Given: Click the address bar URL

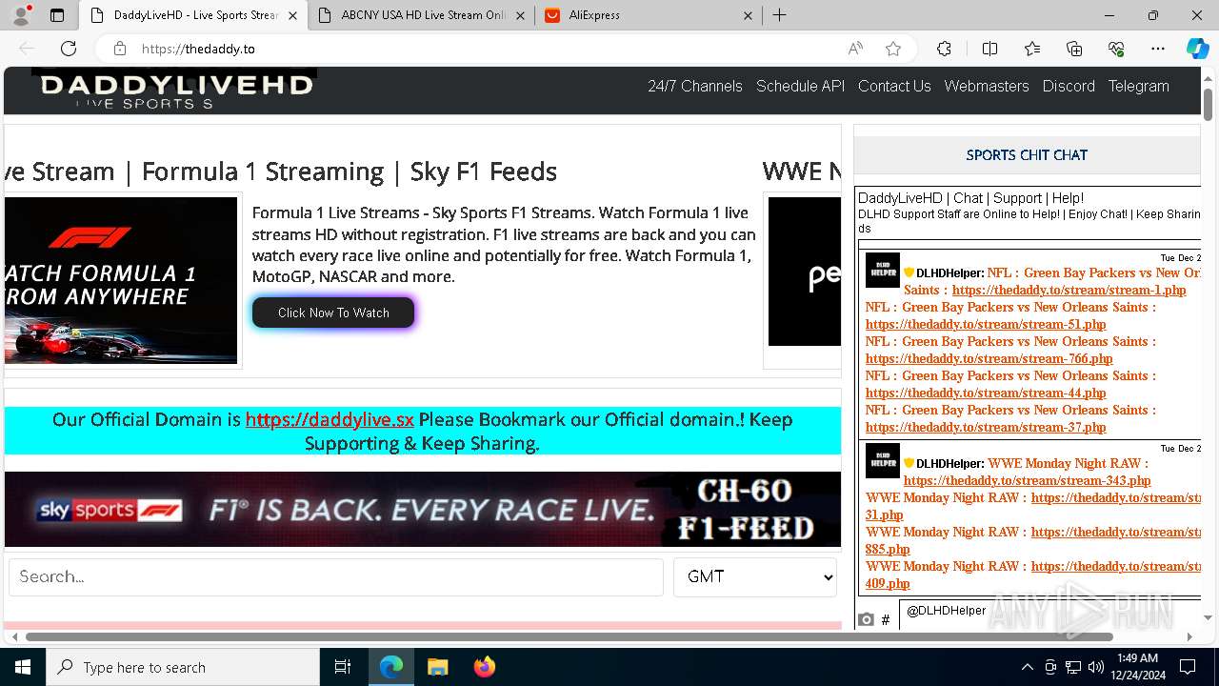Looking at the screenshot, I should pos(198,49).
